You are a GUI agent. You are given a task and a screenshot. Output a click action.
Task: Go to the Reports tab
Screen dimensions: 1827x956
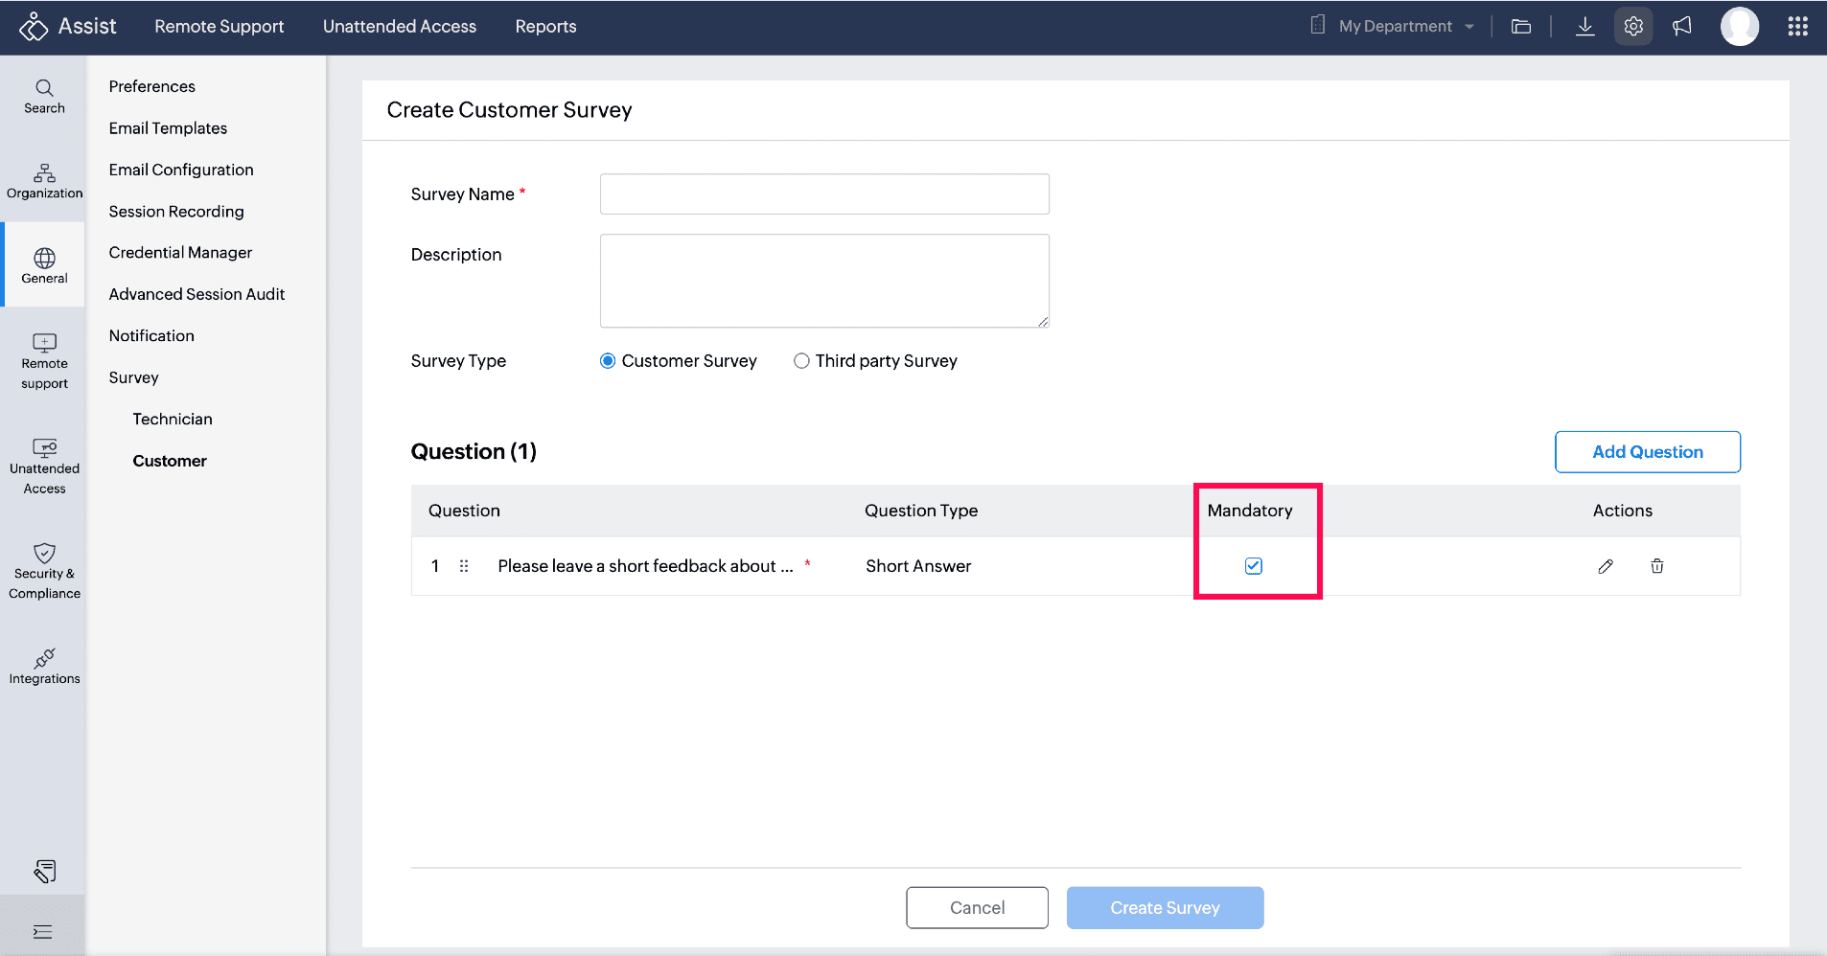pos(545,27)
